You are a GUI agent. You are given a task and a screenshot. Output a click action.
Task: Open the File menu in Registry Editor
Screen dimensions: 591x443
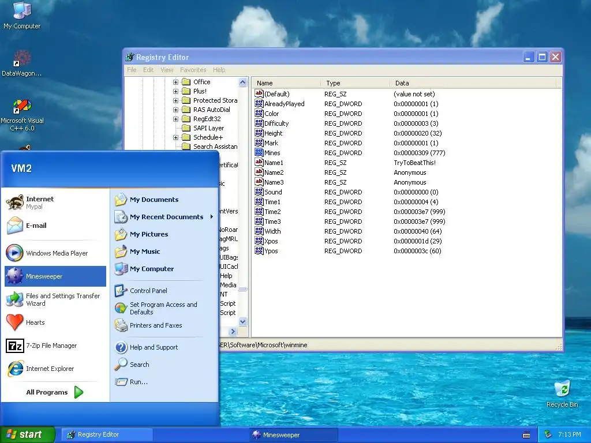pos(132,70)
